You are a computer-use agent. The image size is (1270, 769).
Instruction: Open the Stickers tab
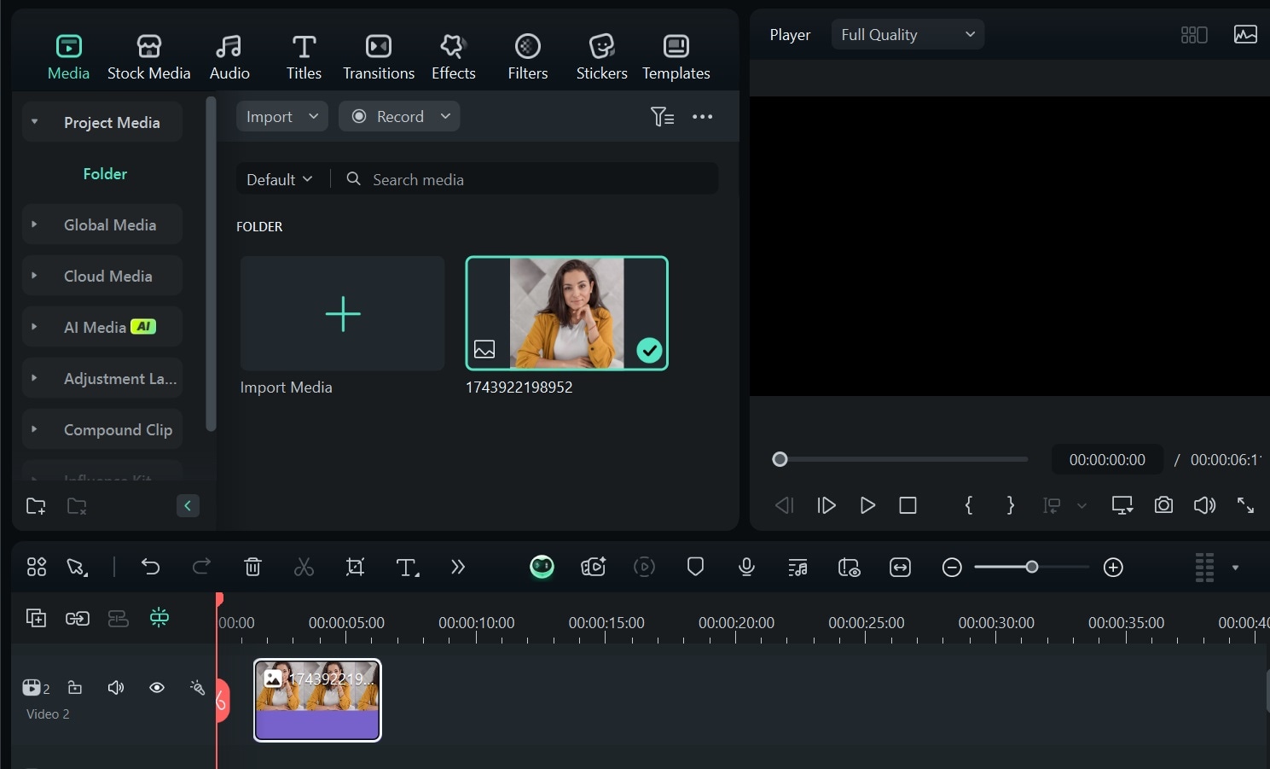coord(601,58)
